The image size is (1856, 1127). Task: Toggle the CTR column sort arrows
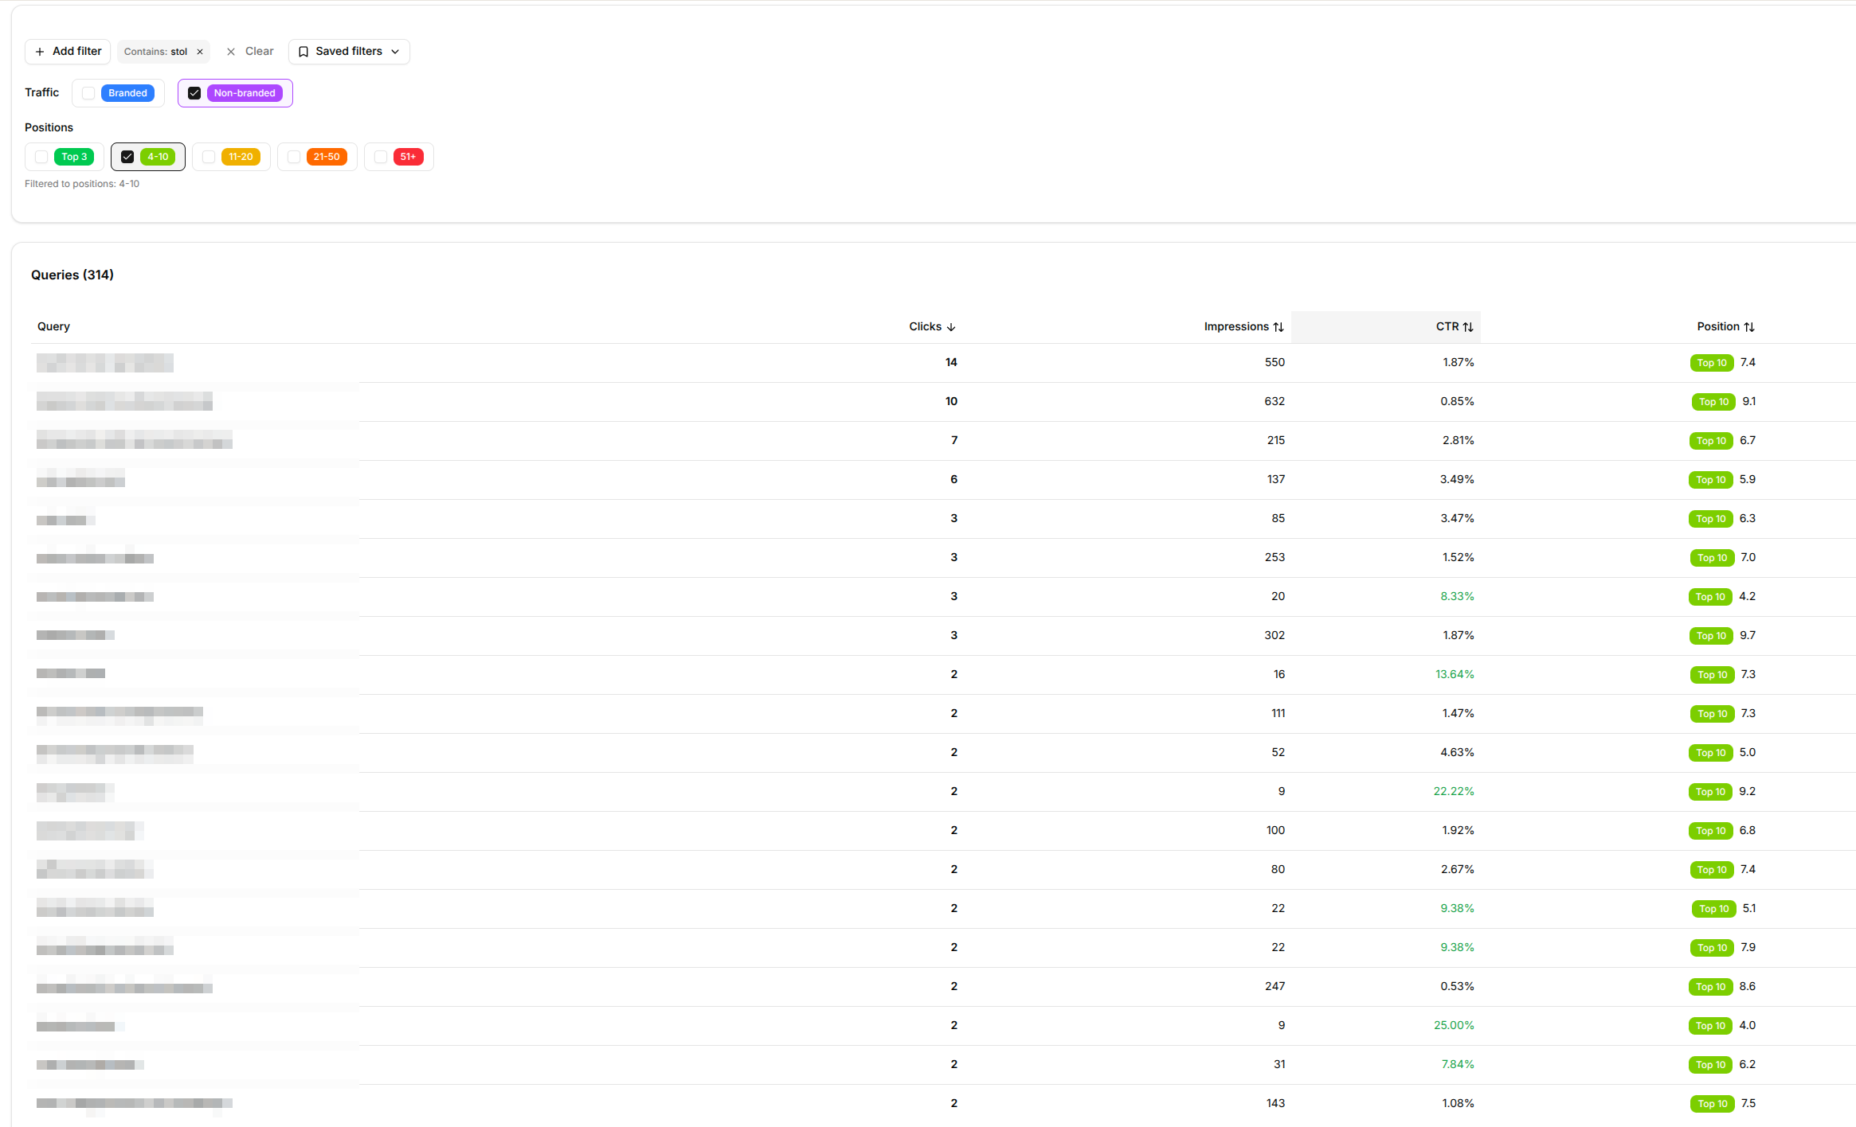[x=1470, y=326]
